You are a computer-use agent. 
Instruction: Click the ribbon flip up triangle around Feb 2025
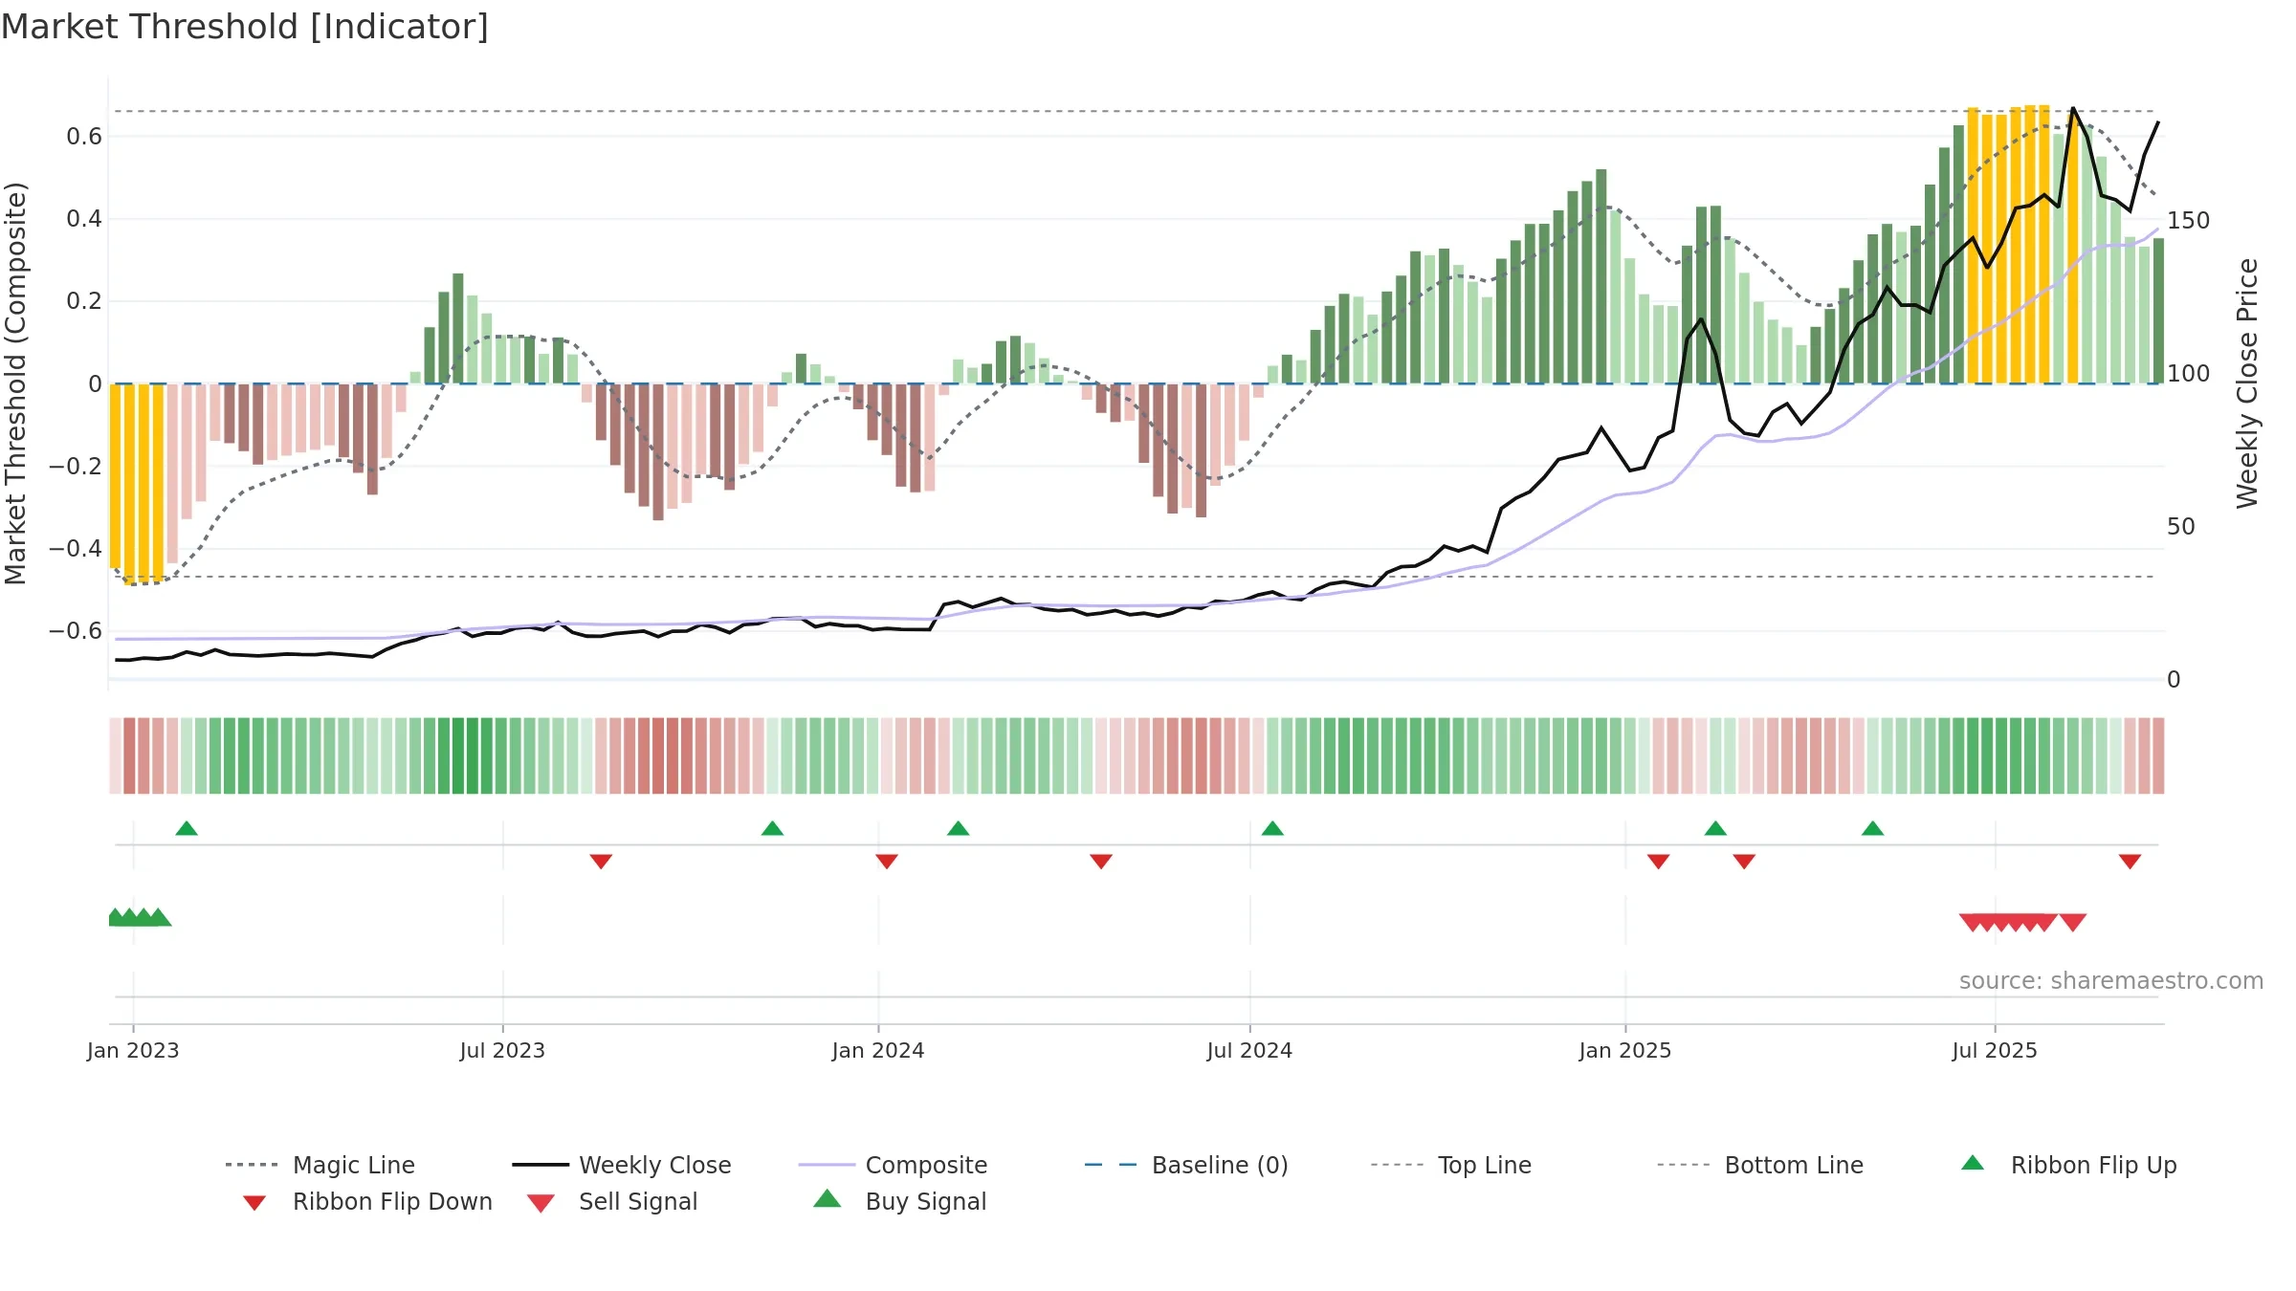pos(1715,828)
